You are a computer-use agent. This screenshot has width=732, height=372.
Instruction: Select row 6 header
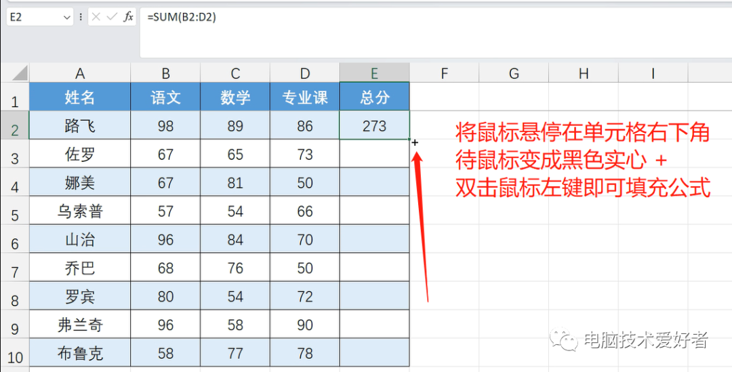click(x=14, y=239)
